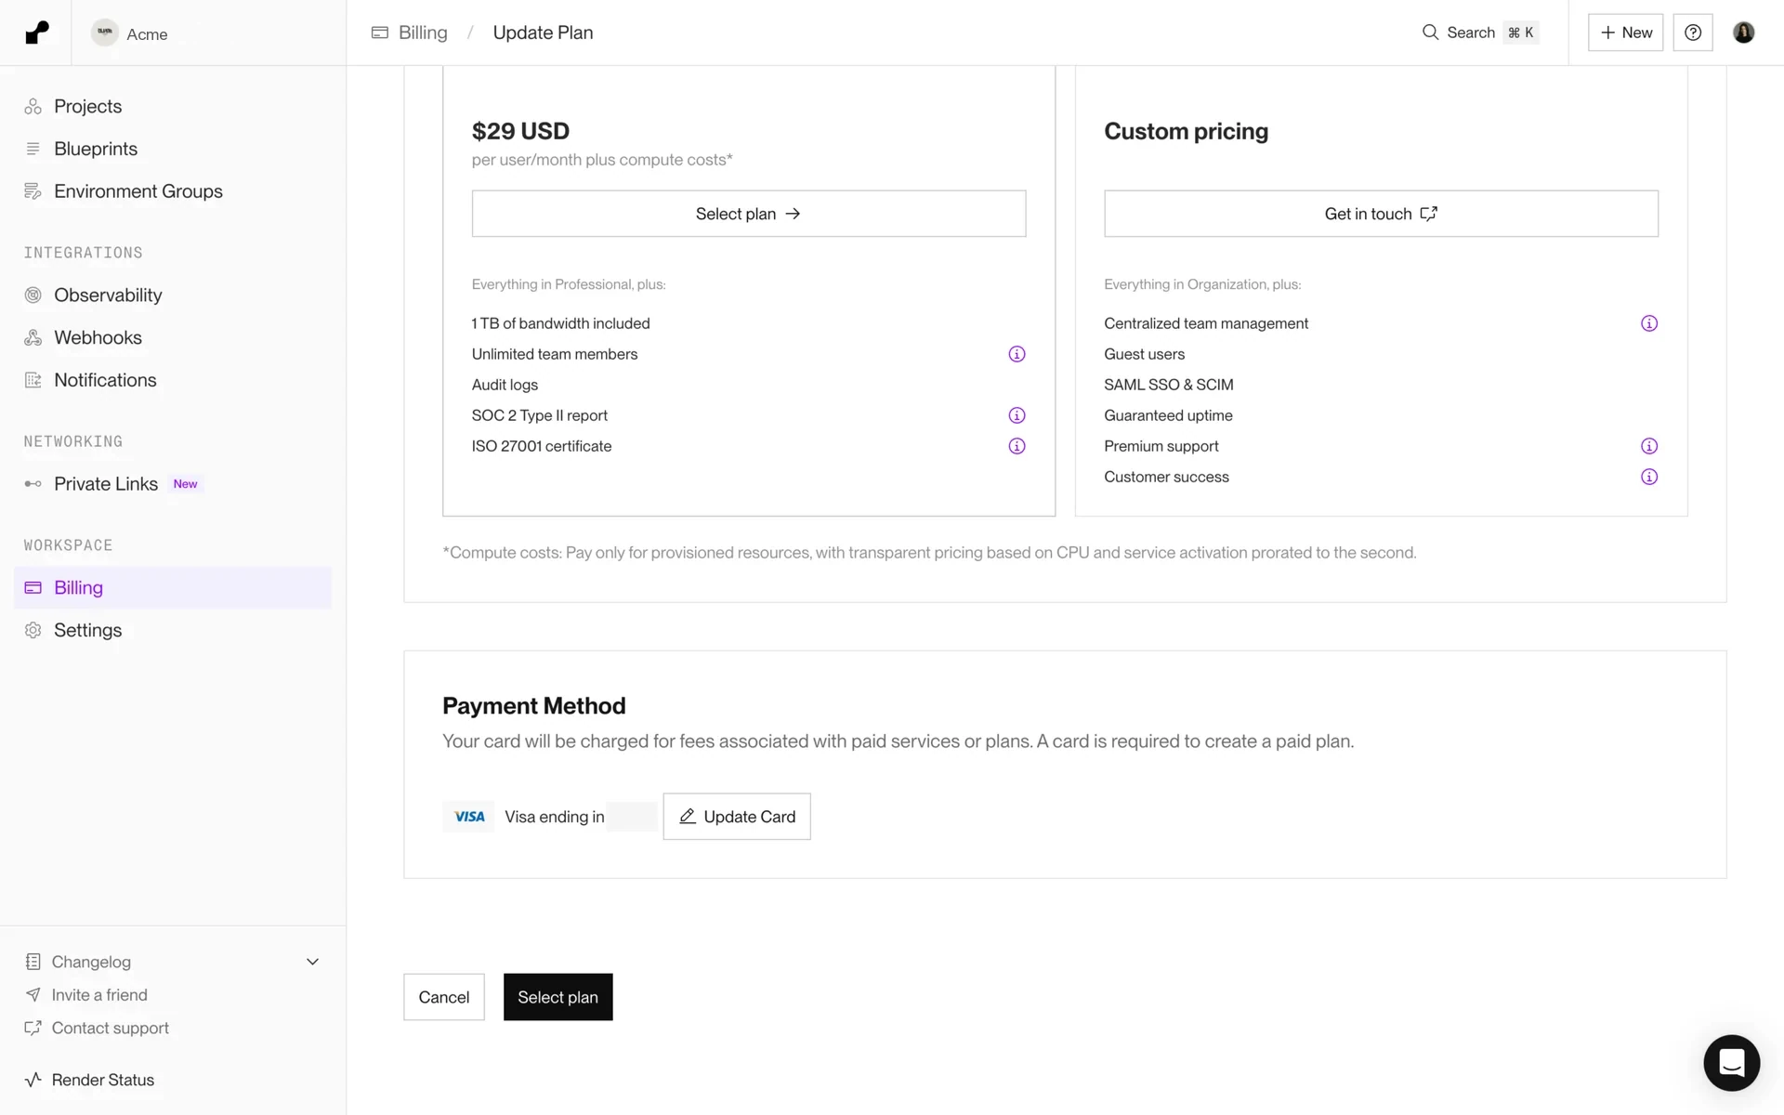Click 'Custom pricing' heading
The height and width of the screenshot is (1115, 1784).
tap(1187, 131)
